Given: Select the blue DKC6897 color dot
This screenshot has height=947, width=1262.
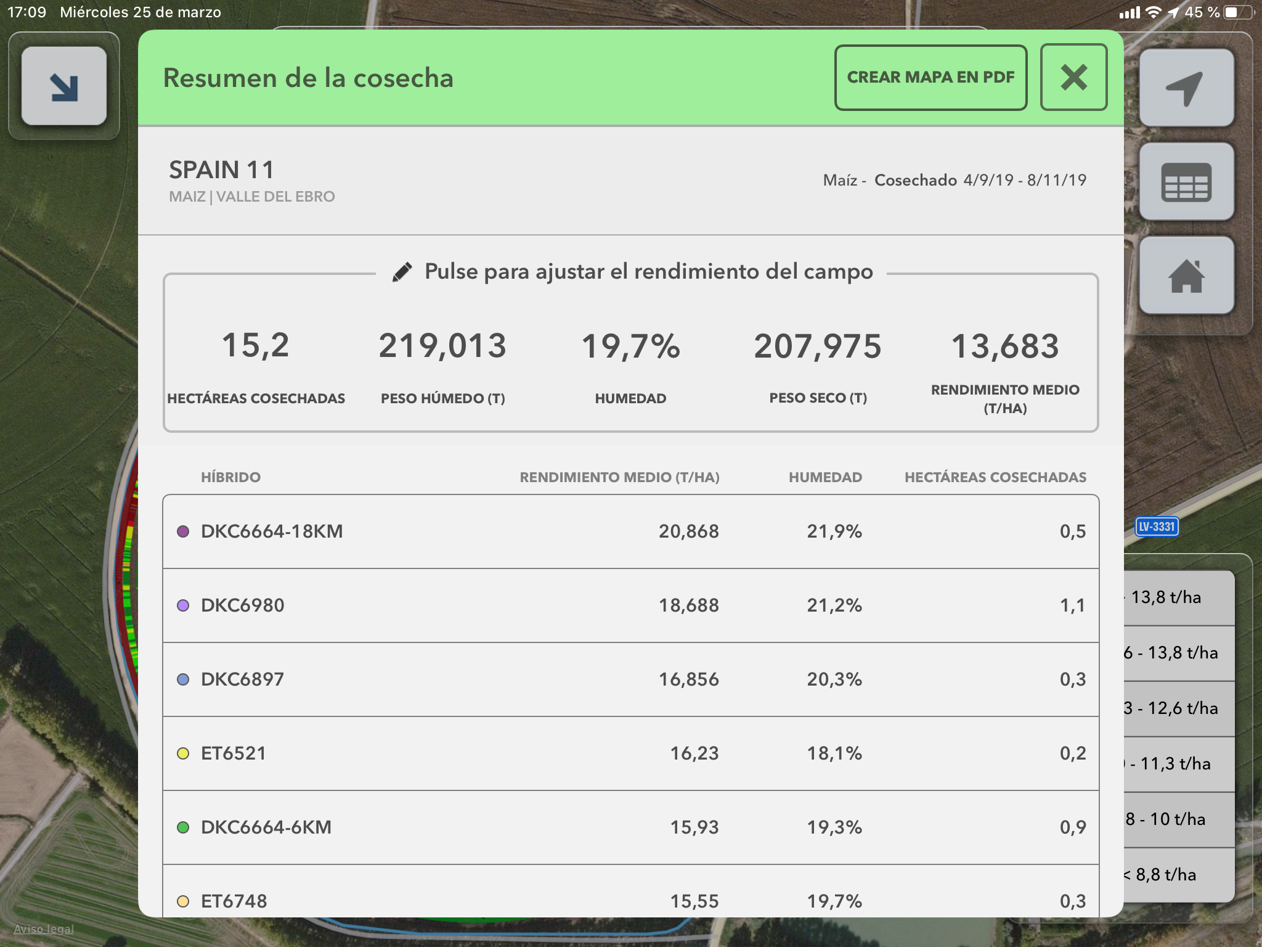Looking at the screenshot, I should click(x=183, y=679).
